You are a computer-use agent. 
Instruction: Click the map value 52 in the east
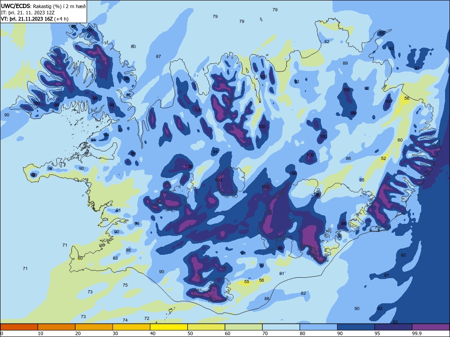(x=383, y=159)
